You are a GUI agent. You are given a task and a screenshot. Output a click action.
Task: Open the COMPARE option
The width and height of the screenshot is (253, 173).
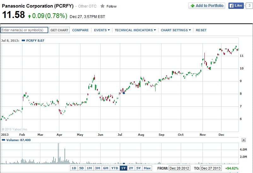tap(80, 30)
